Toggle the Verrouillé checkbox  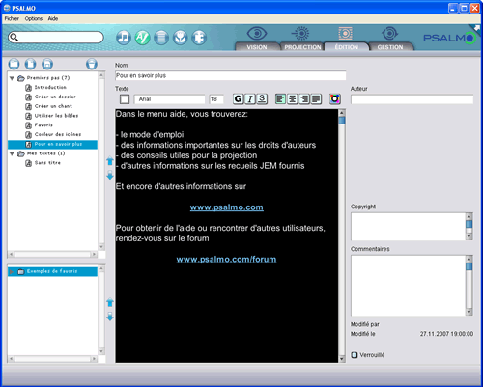[x=355, y=355]
